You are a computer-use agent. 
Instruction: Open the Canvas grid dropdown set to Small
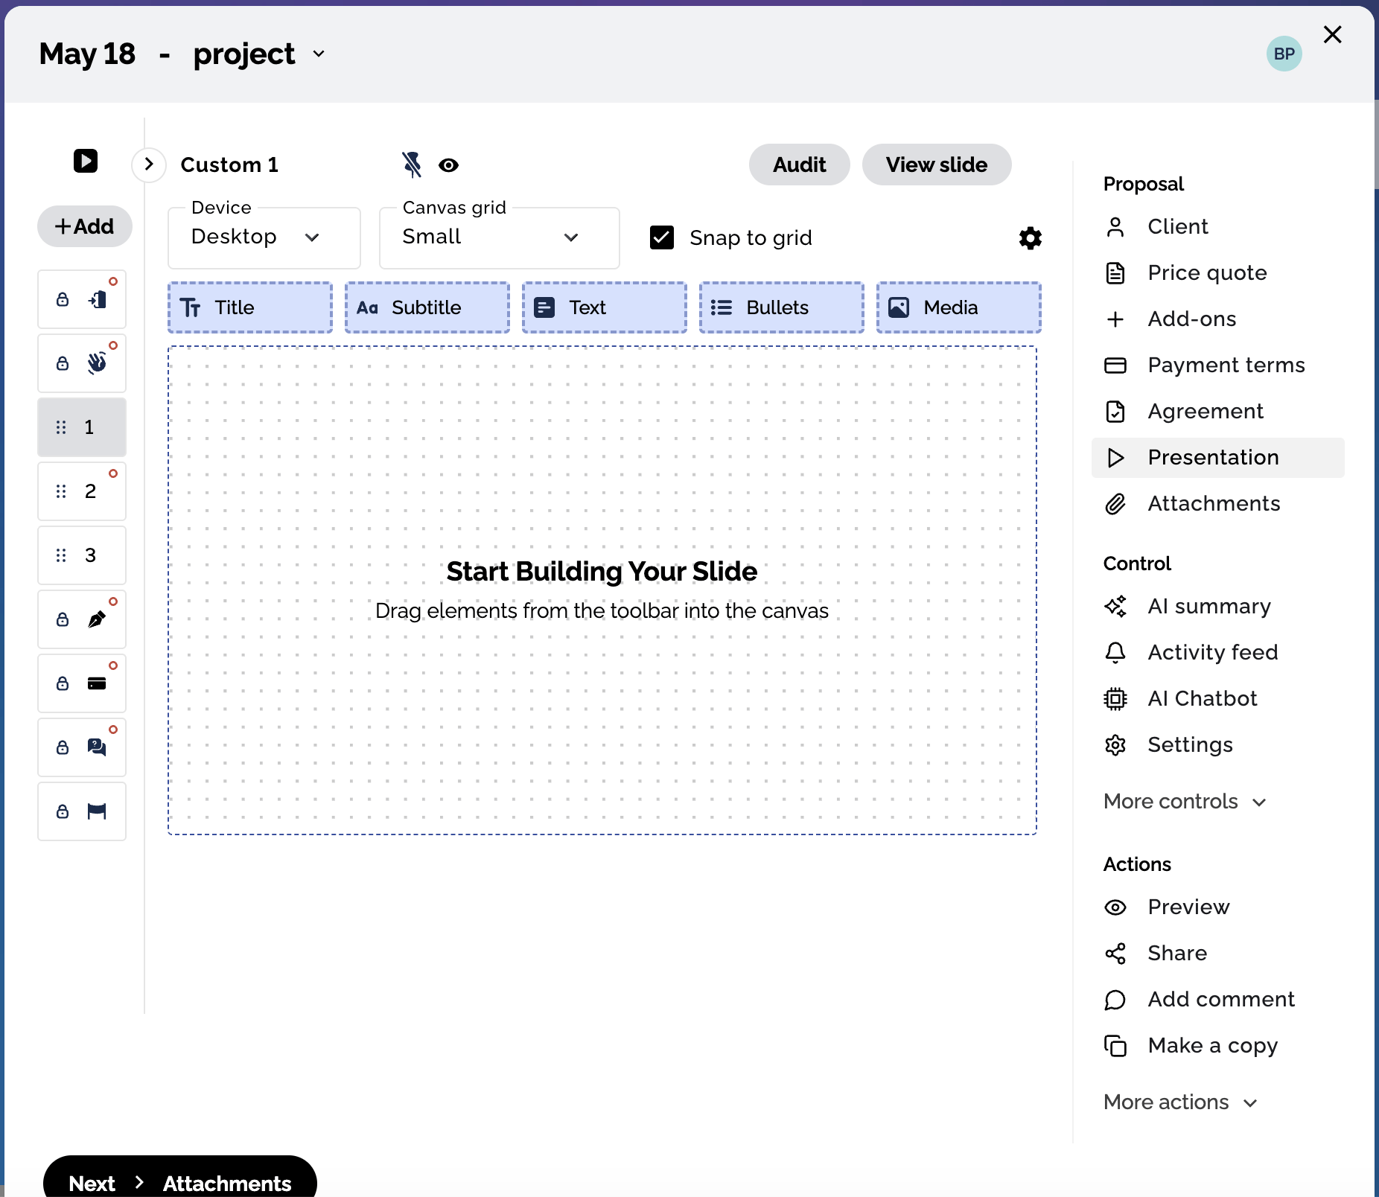click(500, 237)
